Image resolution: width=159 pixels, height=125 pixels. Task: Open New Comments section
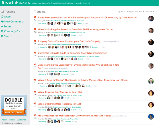click(12, 21)
